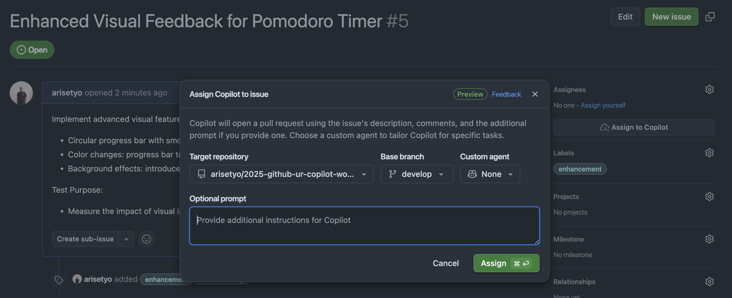Image resolution: width=732 pixels, height=298 pixels.
Task: Open the Target repository dropdown
Action: click(281, 174)
